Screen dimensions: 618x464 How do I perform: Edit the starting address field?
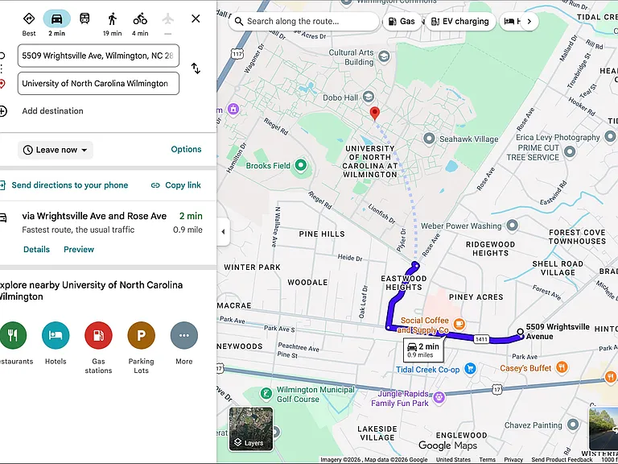pyautogui.click(x=98, y=56)
